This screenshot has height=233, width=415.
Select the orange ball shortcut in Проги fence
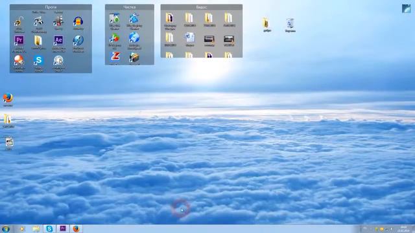coord(19,60)
